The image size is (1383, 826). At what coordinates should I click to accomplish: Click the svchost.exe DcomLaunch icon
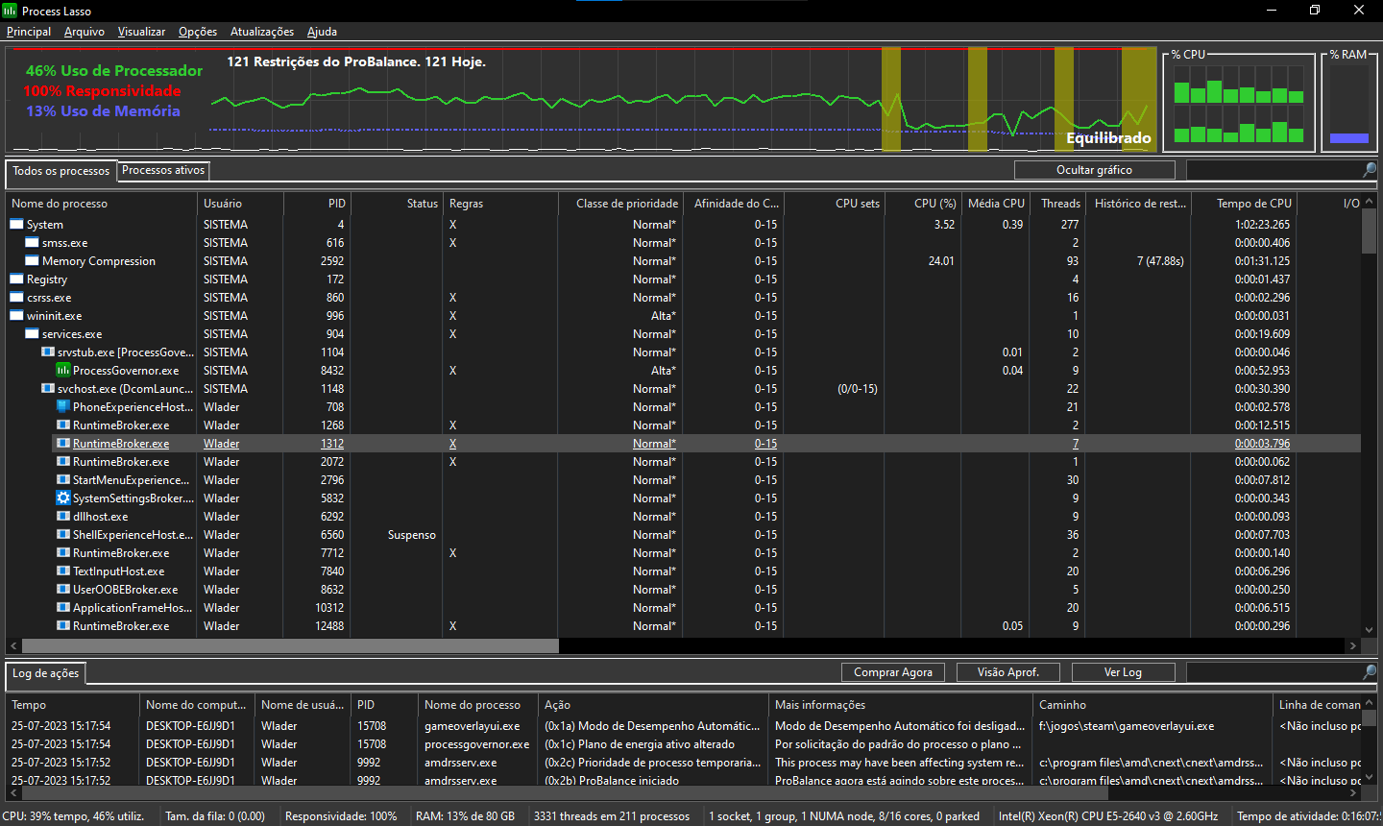click(47, 388)
